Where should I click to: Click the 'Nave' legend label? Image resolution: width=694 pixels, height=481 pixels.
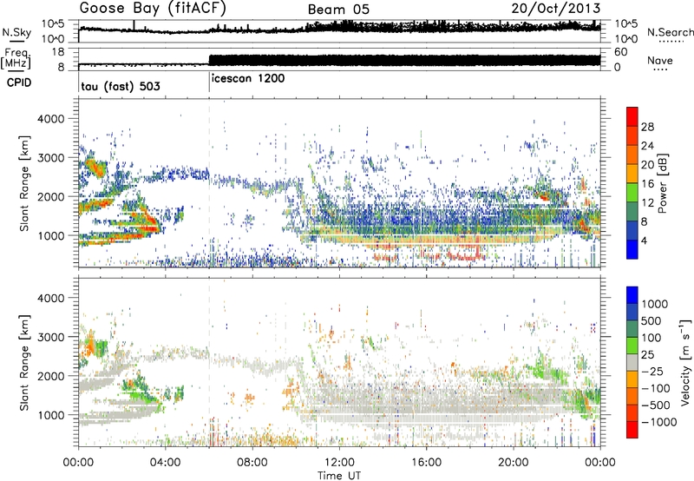click(660, 60)
